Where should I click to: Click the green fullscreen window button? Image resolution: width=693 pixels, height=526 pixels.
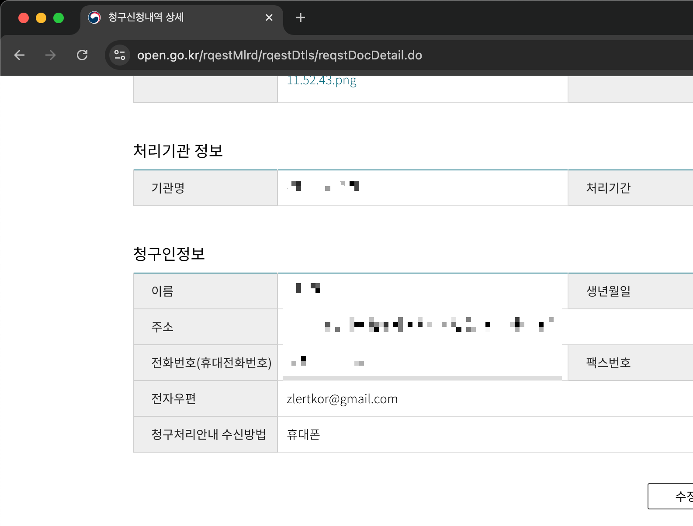59,17
